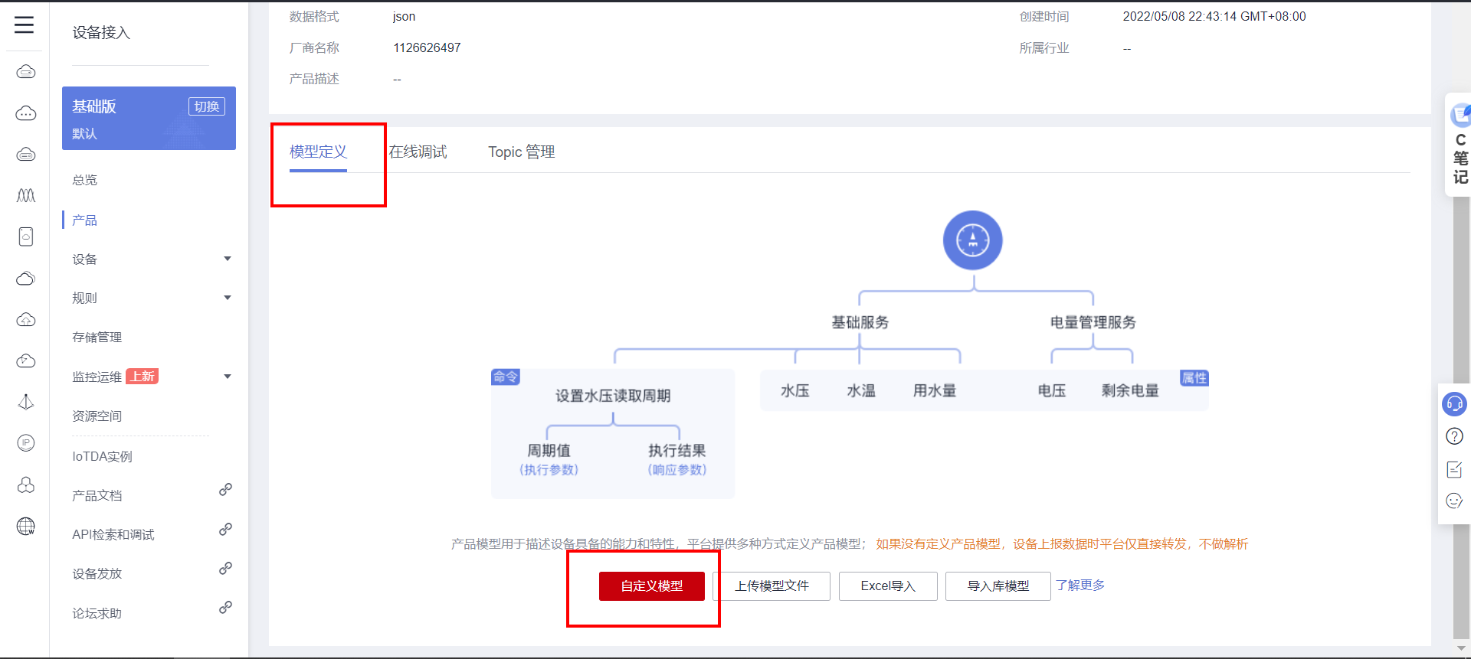This screenshot has width=1471, height=659.
Task: Click external link icon beside 论坛求助
Action: [225, 607]
